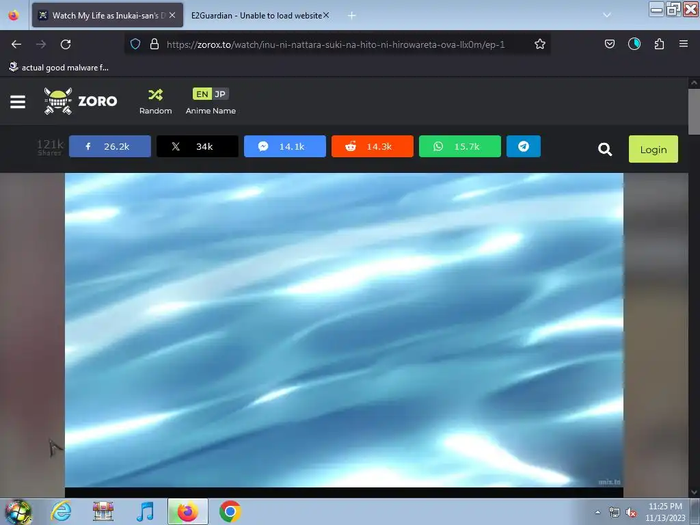Go back with browser back arrow
The width and height of the screenshot is (700, 525).
16,44
